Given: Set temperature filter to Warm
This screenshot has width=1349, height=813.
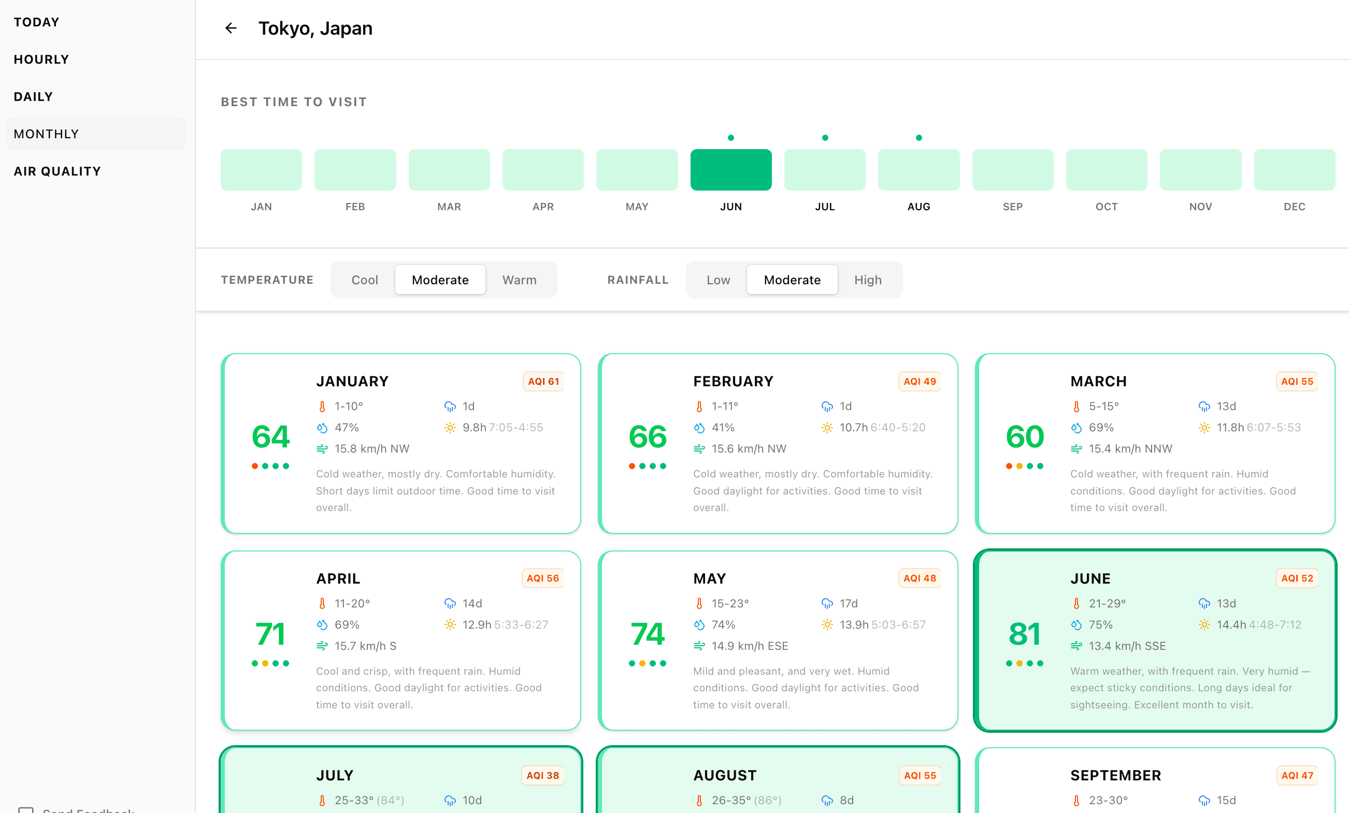Looking at the screenshot, I should click(519, 280).
